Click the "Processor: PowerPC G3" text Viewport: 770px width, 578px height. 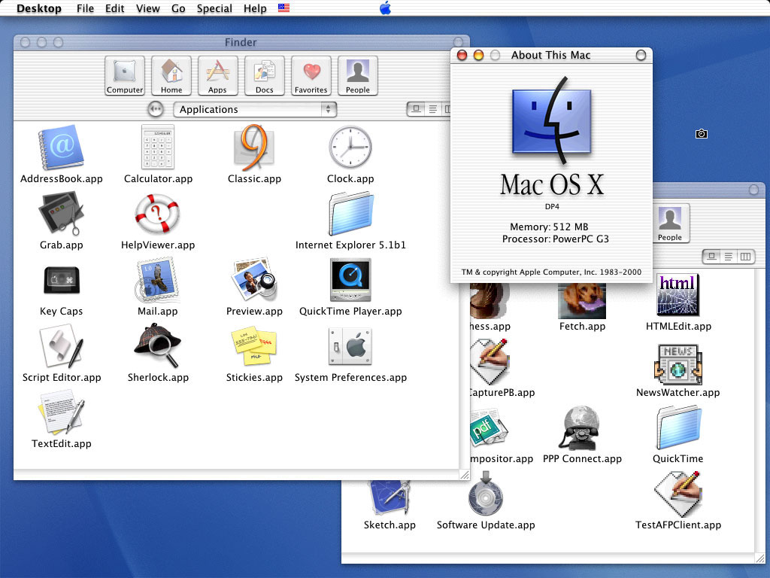[556, 239]
